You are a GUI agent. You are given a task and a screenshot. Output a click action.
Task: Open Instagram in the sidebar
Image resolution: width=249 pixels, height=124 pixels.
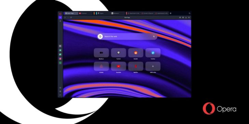coord(60,59)
